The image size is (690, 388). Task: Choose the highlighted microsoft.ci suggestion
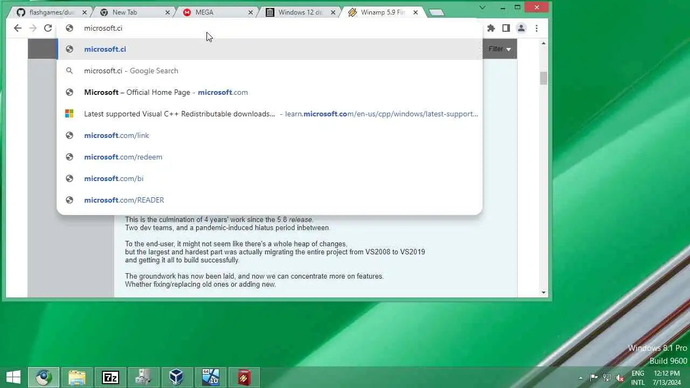(270, 49)
